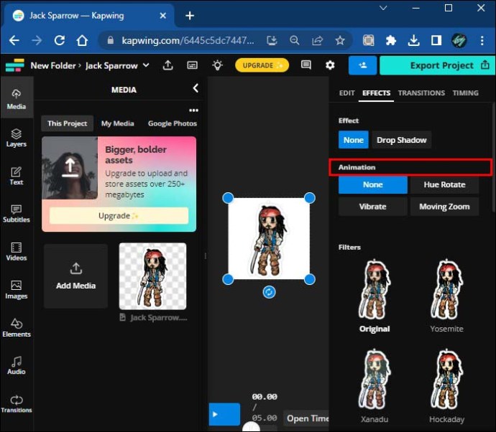Click the rotate handle below the image
This screenshot has width=496, height=432.
[269, 293]
